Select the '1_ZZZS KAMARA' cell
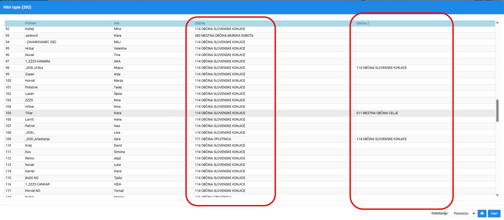This screenshot has height=220, width=504. 38,61
